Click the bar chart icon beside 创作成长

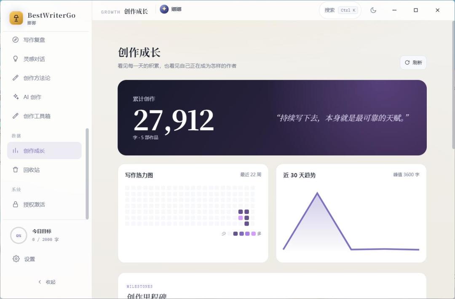[16, 150]
